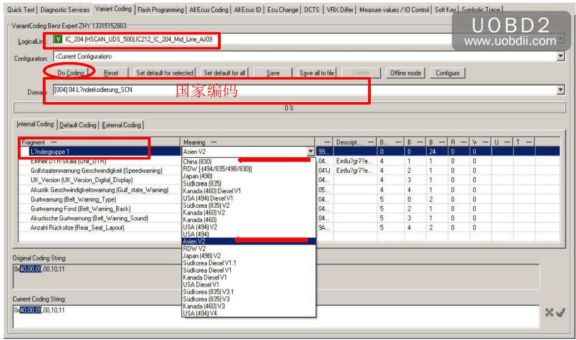
Task: Select Kanada (460) Diesel V1 option
Action: tap(249, 191)
